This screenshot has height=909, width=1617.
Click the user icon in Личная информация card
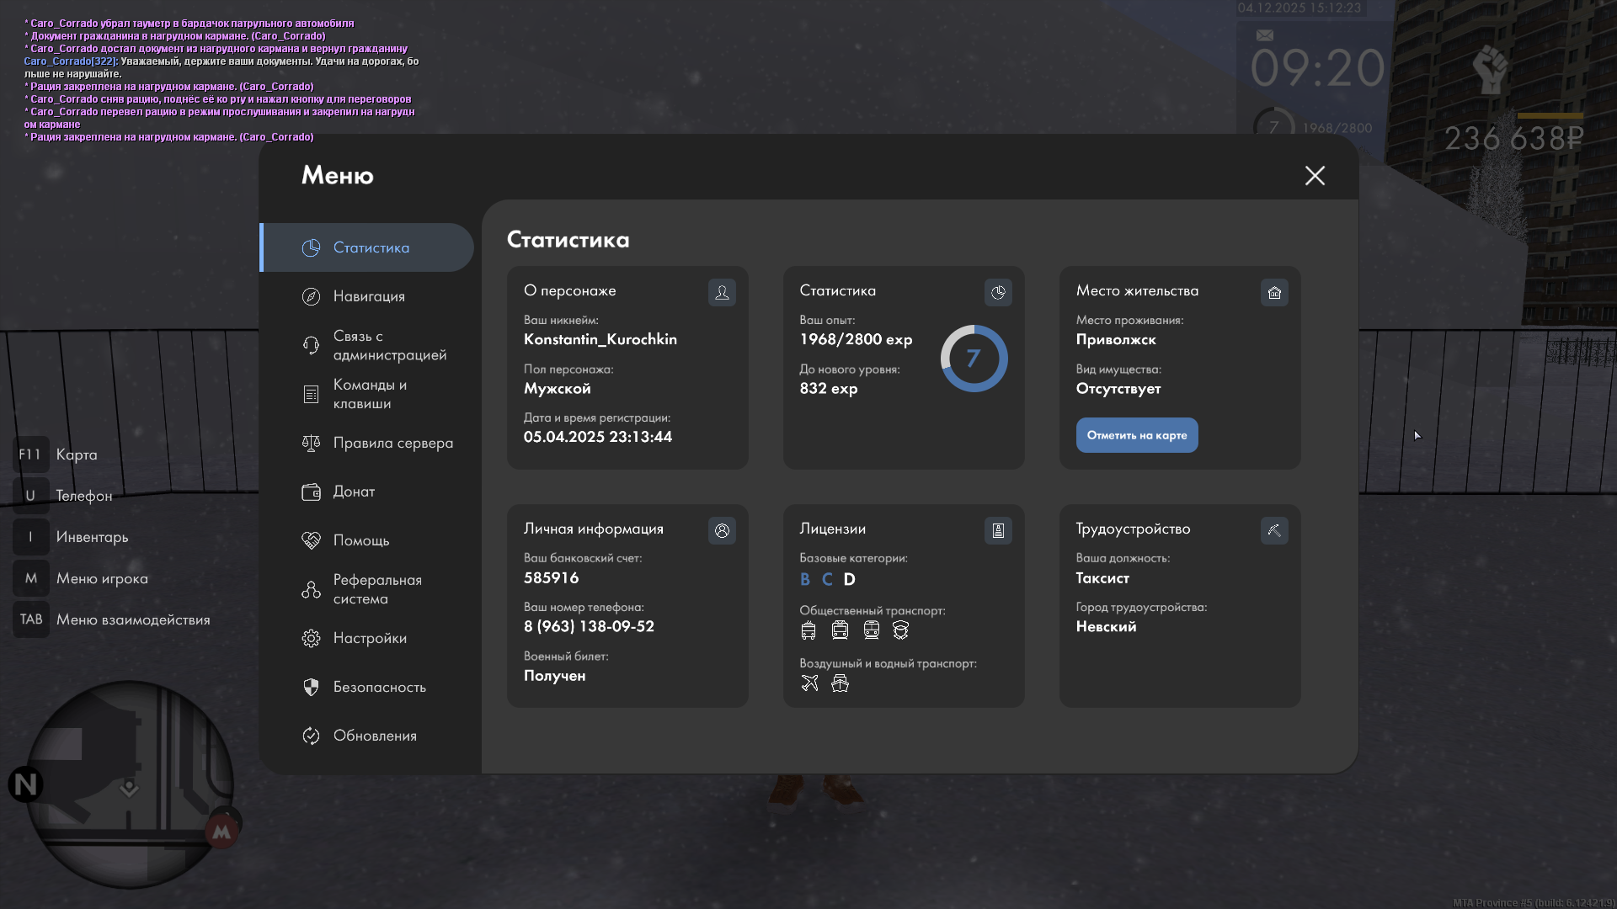click(722, 530)
